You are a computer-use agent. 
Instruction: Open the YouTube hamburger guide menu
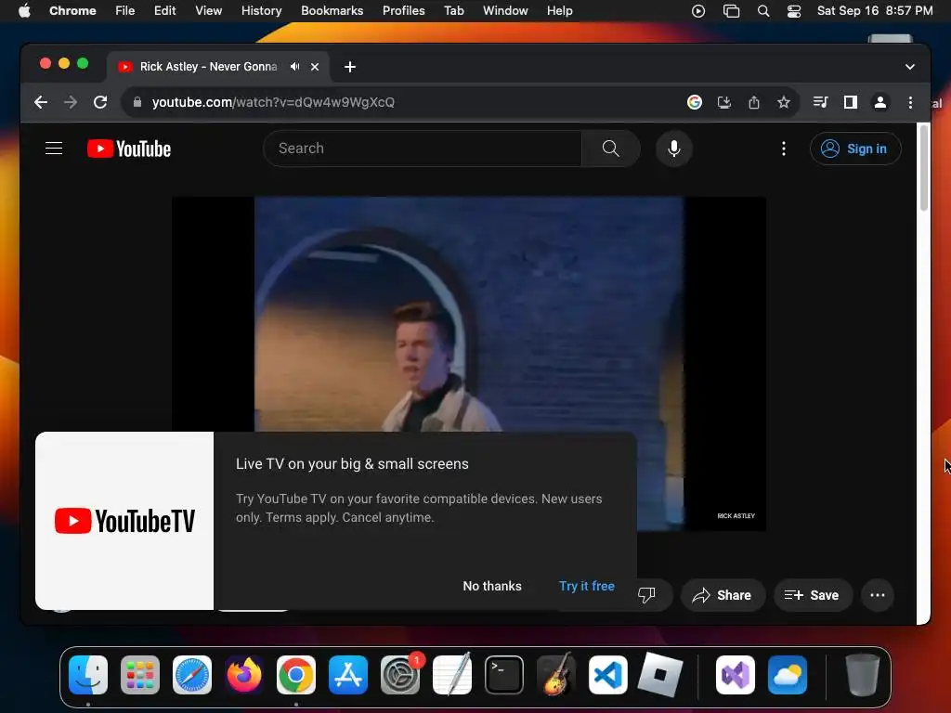pos(54,149)
